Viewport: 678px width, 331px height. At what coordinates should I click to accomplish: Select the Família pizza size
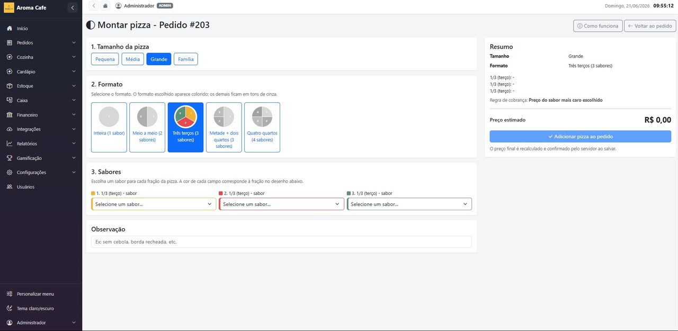pos(186,59)
